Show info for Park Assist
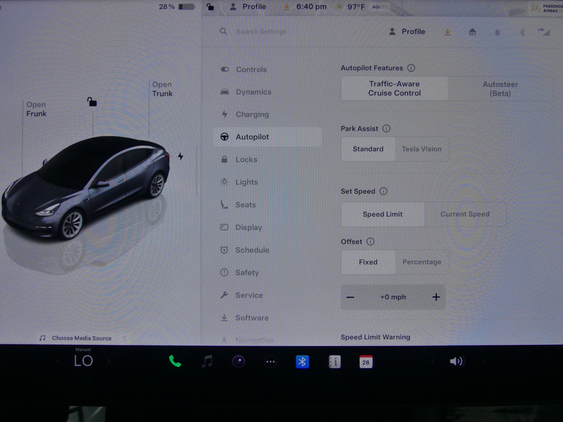Screen dimensions: 563x422 [x=386, y=129]
